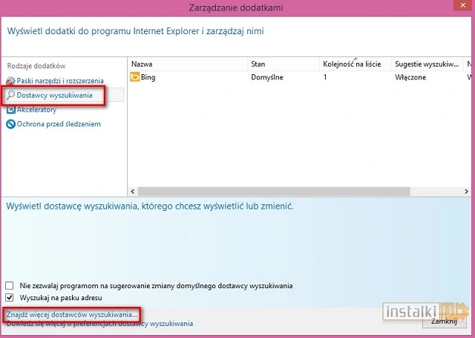475x338 pixels.
Task: Open Akceleratory add-on category
Action: tap(36, 109)
